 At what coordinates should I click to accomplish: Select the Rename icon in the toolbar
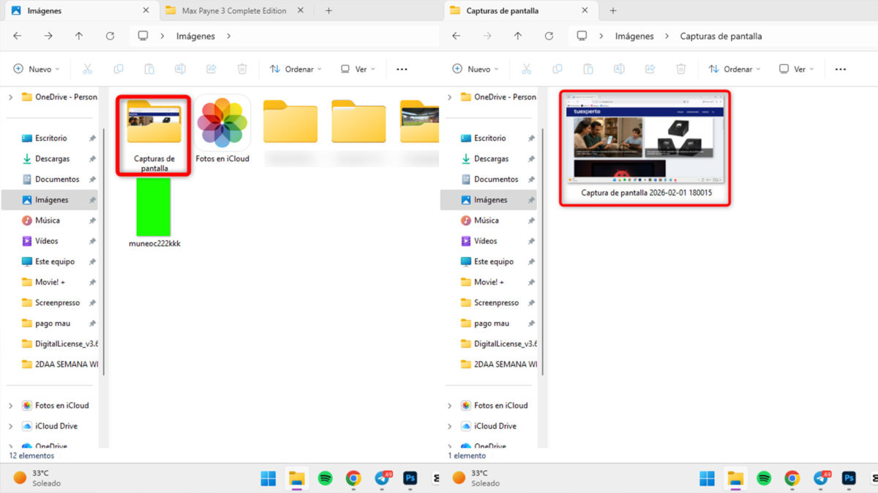click(180, 69)
